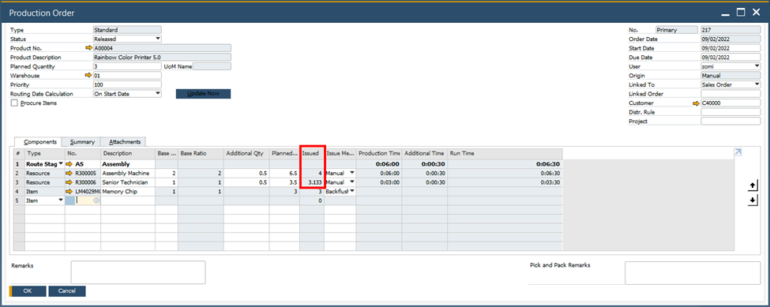Open Type dropdown in row 5

61,200
